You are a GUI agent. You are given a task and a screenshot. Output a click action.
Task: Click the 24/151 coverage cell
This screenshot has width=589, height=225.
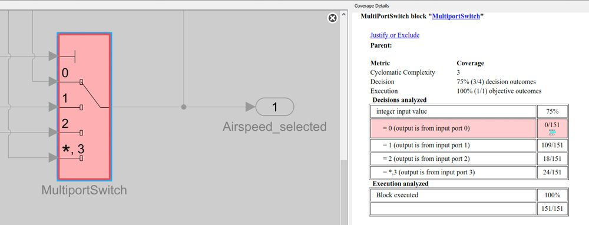tap(552, 172)
